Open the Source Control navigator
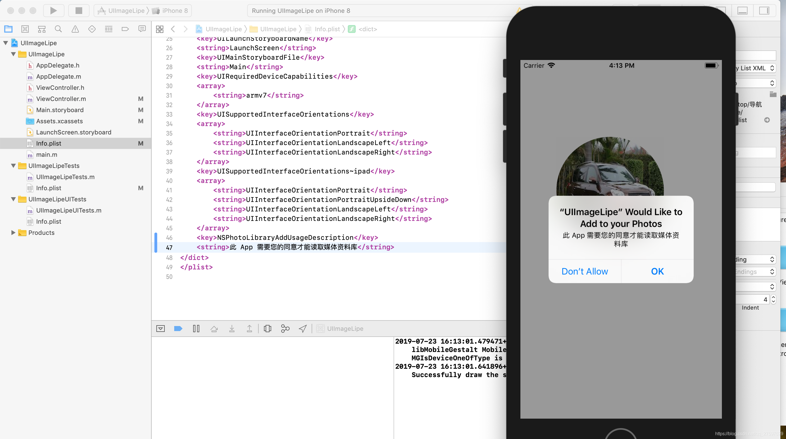This screenshot has height=439, width=786. click(x=25, y=29)
